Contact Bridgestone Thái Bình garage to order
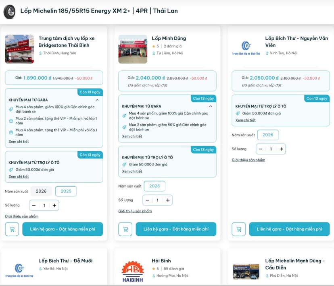The width and height of the screenshot is (334, 286). [x=63, y=229]
